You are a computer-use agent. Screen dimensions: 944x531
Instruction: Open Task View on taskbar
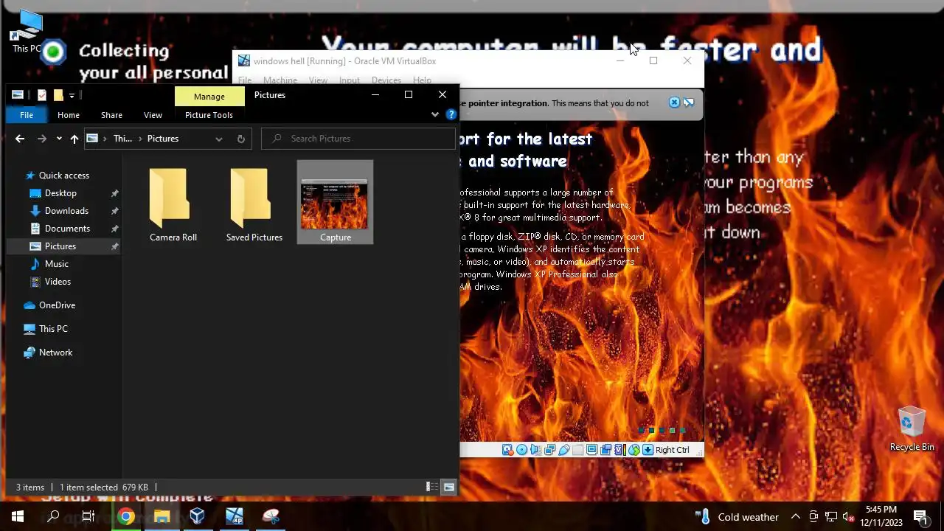coord(88,516)
